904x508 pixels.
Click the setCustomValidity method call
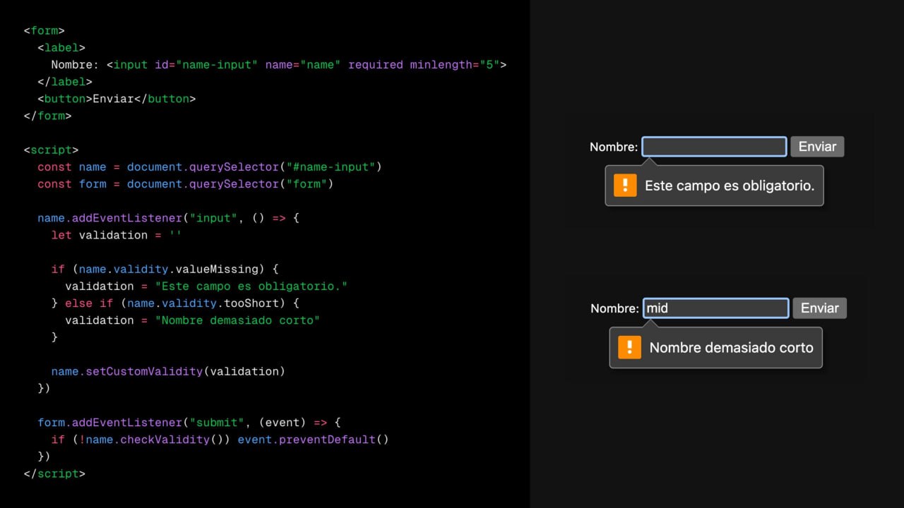pyautogui.click(x=144, y=371)
